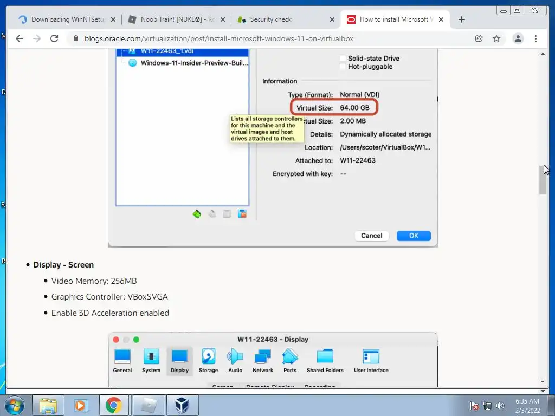The height and width of the screenshot is (416, 555).
Task: Click the volume speaker tray icon
Action: (x=500, y=406)
